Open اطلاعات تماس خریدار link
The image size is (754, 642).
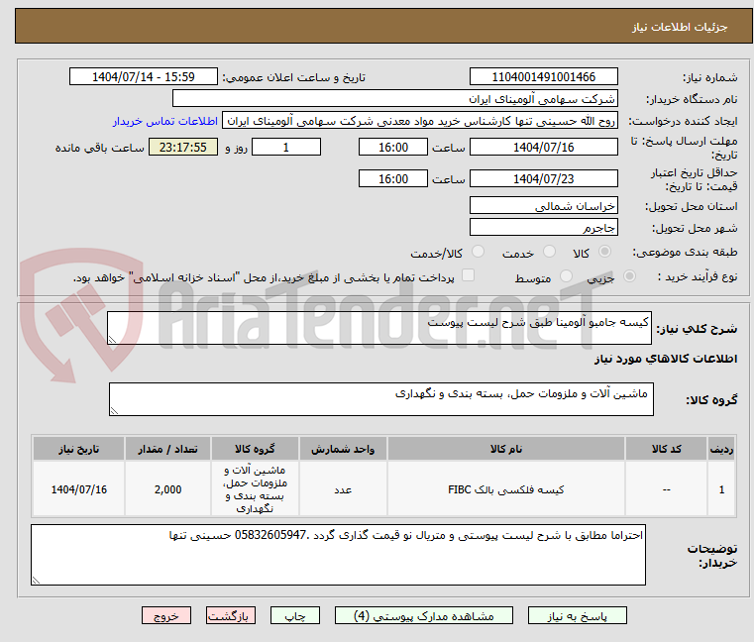click(165, 121)
